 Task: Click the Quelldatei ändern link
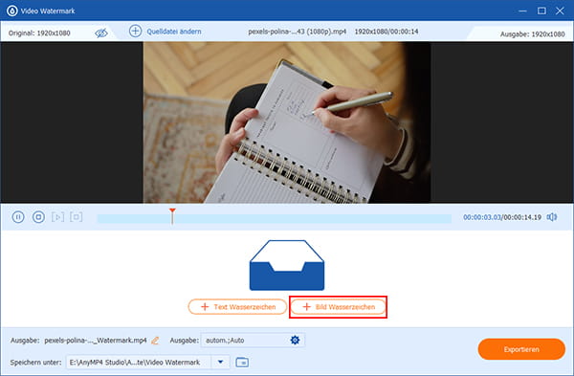pyautogui.click(x=174, y=32)
